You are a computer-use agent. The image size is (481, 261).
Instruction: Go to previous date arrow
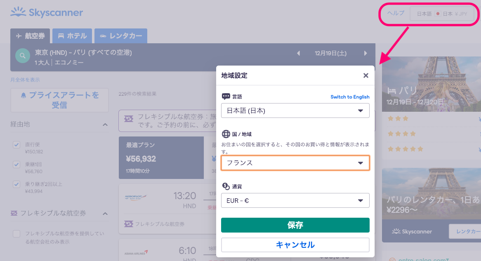pyautogui.click(x=299, y=53)
